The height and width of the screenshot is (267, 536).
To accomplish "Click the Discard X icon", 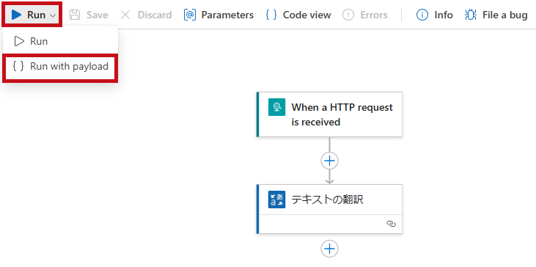I will 125,15.
